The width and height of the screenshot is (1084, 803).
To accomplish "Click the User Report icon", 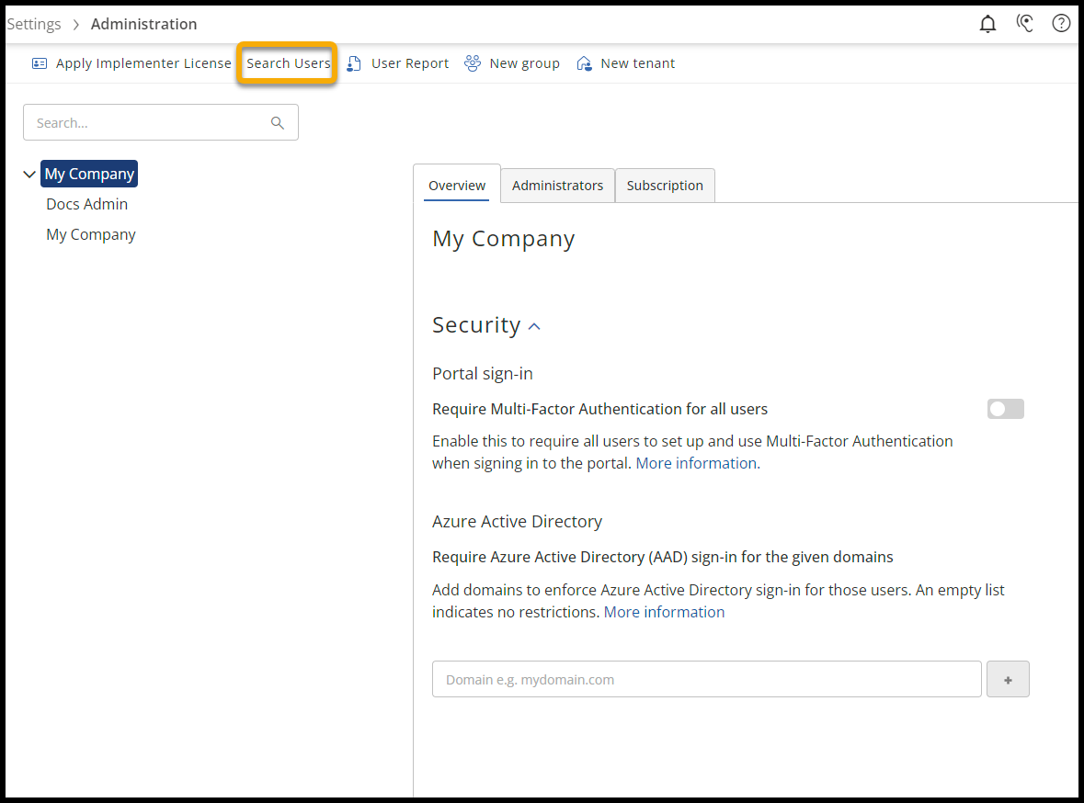I will [354, 63].
